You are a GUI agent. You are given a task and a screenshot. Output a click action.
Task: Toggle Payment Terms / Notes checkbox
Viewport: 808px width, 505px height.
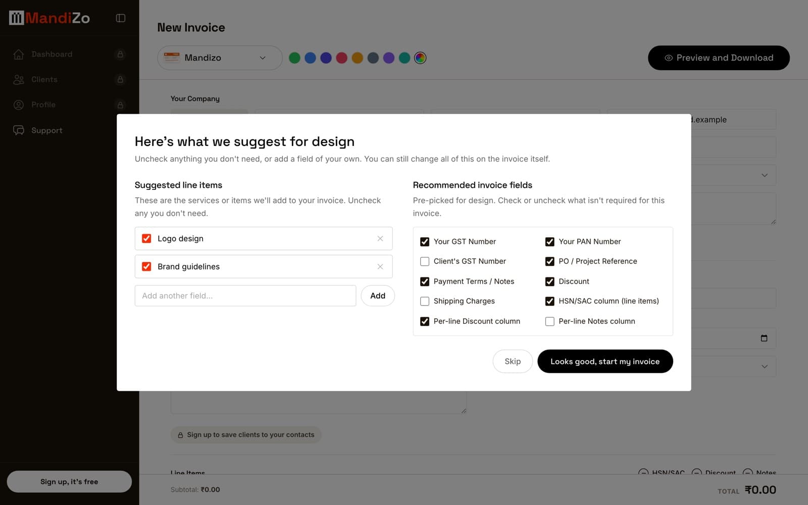(x=425, y=282)
